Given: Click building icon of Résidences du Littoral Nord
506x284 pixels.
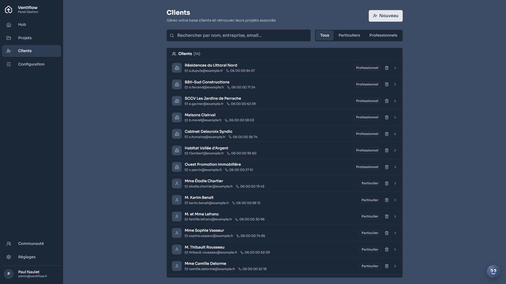Looking at the screenshot, I should [x=177, y=68].
